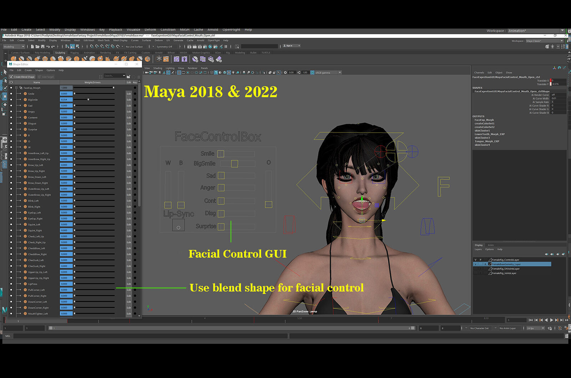Click the Create Blend Shape button
This screenshot has height=378, width=571.
[22, 77]
